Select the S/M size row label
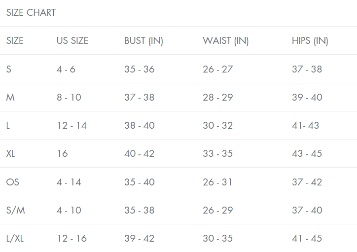 pos(15,211)
